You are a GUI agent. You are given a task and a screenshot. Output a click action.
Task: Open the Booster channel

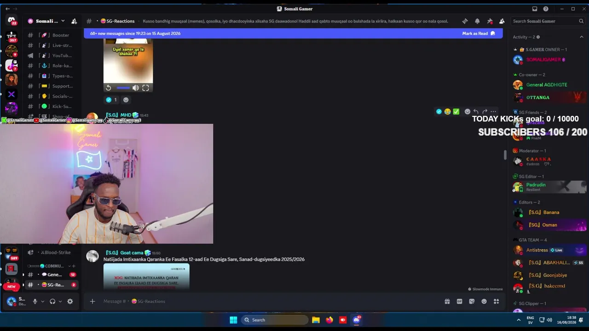click(x=50, y=35)
